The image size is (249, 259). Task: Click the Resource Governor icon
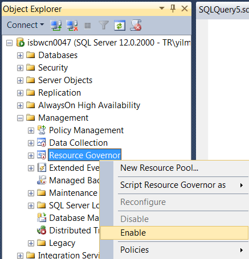pyautogui.click(x=42, y=155)
